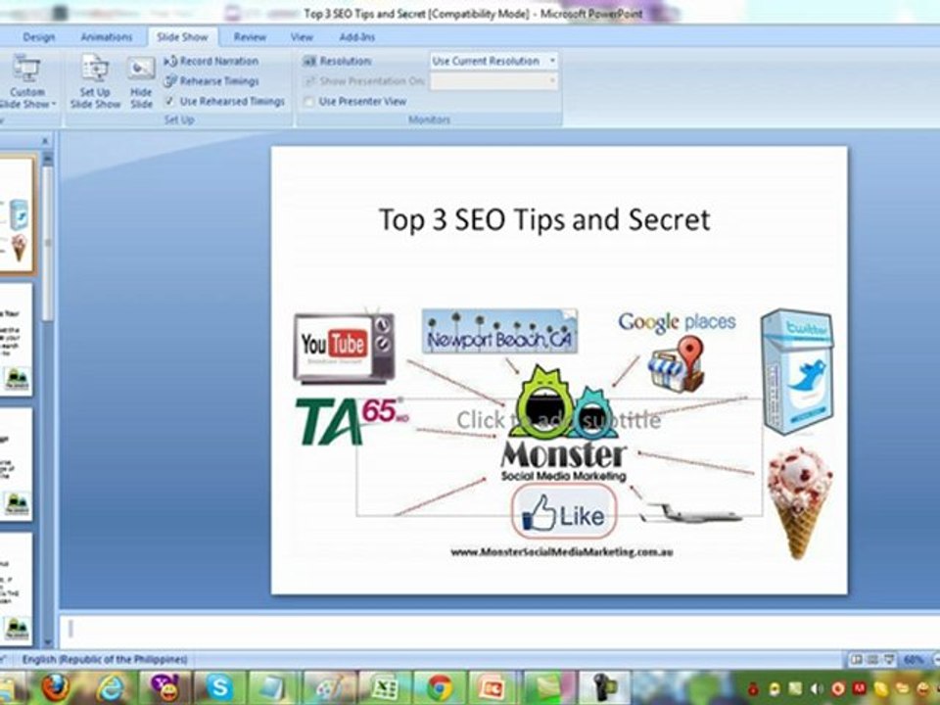940x705 pixels.
Task: Open Paint from the taskbar
Action: 329,687
